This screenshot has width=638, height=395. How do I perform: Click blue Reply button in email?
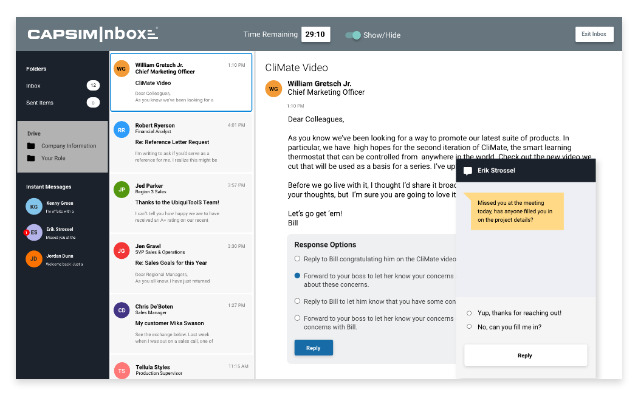(x=314, y=348)
